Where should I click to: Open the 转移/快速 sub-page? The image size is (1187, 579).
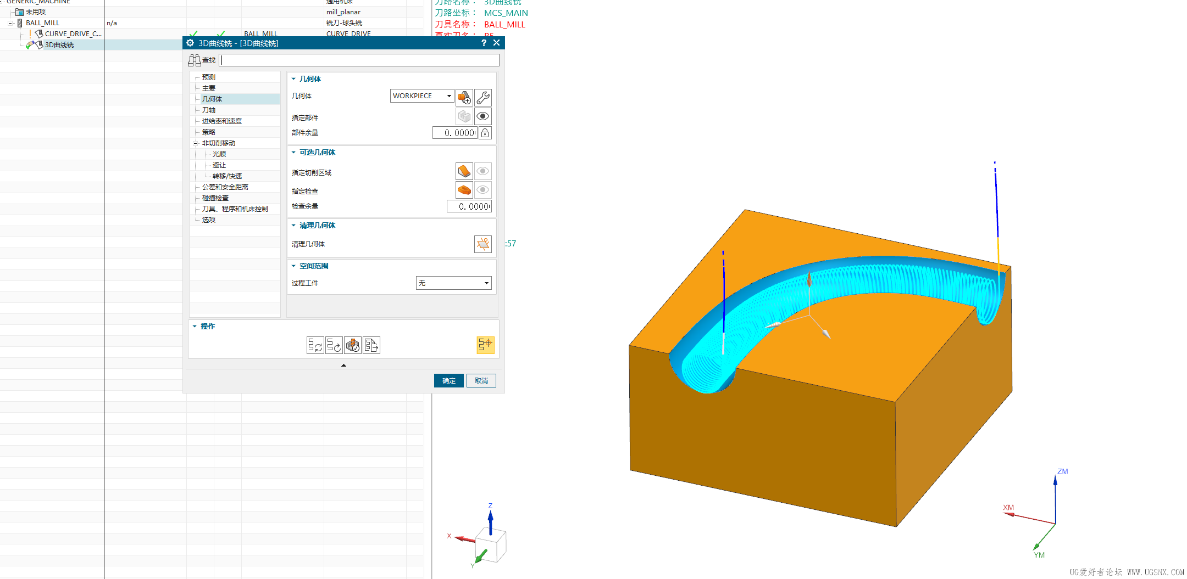[x=228, y=176]
